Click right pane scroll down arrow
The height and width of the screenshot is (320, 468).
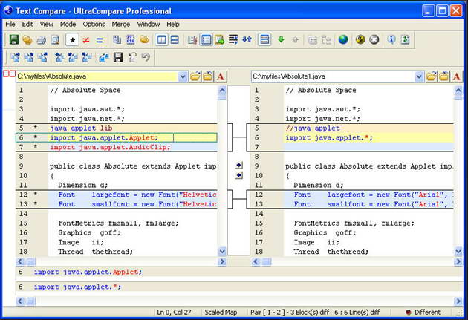pyautogui.click(x=458, y=252)
